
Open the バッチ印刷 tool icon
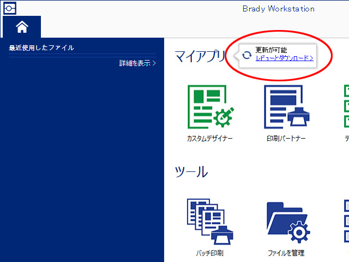click(x=210, y=222)
